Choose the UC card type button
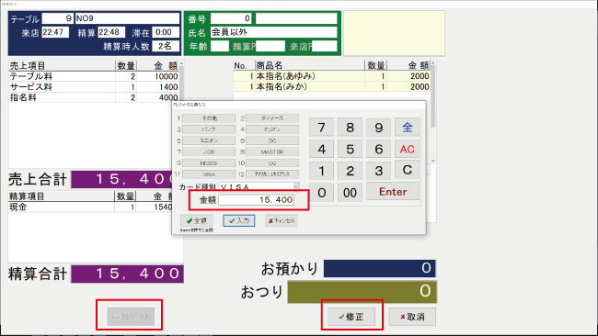The image size is (598, 336). 272,163
